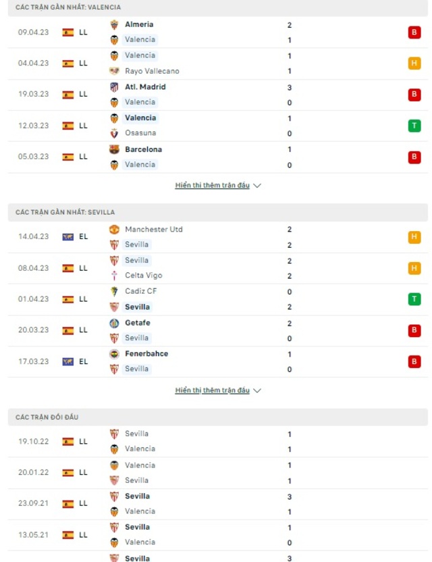The height and width of the screenshot is (562, 432).
Task: Click the Fenerbahce club crest icon
Action: click(114, 354)
